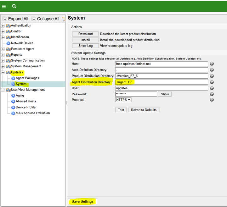This screenshot has height=207, width=227.
Task: Click the Device Profiler gear icon
Action: pyautogui.click(x=13, y=107)
